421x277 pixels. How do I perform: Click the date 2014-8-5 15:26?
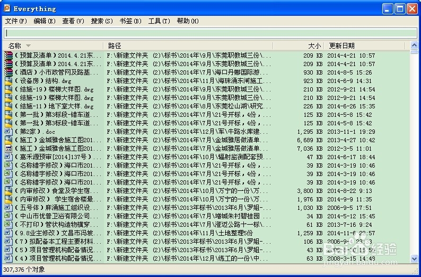349,72
